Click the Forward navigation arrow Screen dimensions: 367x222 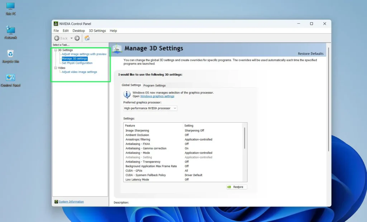[77, 38]
